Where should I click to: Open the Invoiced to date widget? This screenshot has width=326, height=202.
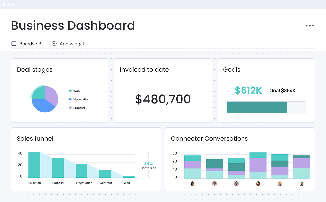coord(144,69)
